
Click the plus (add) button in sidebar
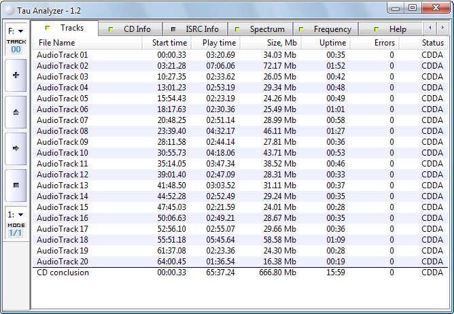click(x=16, y=76)
